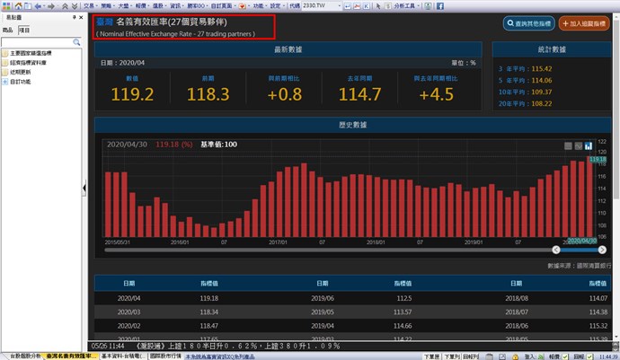This screenshot has width=620, height=360.
Task: Collapse side panel using splitter arrow
Action: tap(84, 189)
